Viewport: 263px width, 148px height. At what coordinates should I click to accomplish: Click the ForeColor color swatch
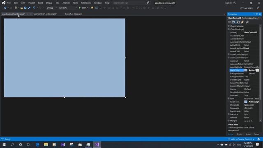pos(246,102)
